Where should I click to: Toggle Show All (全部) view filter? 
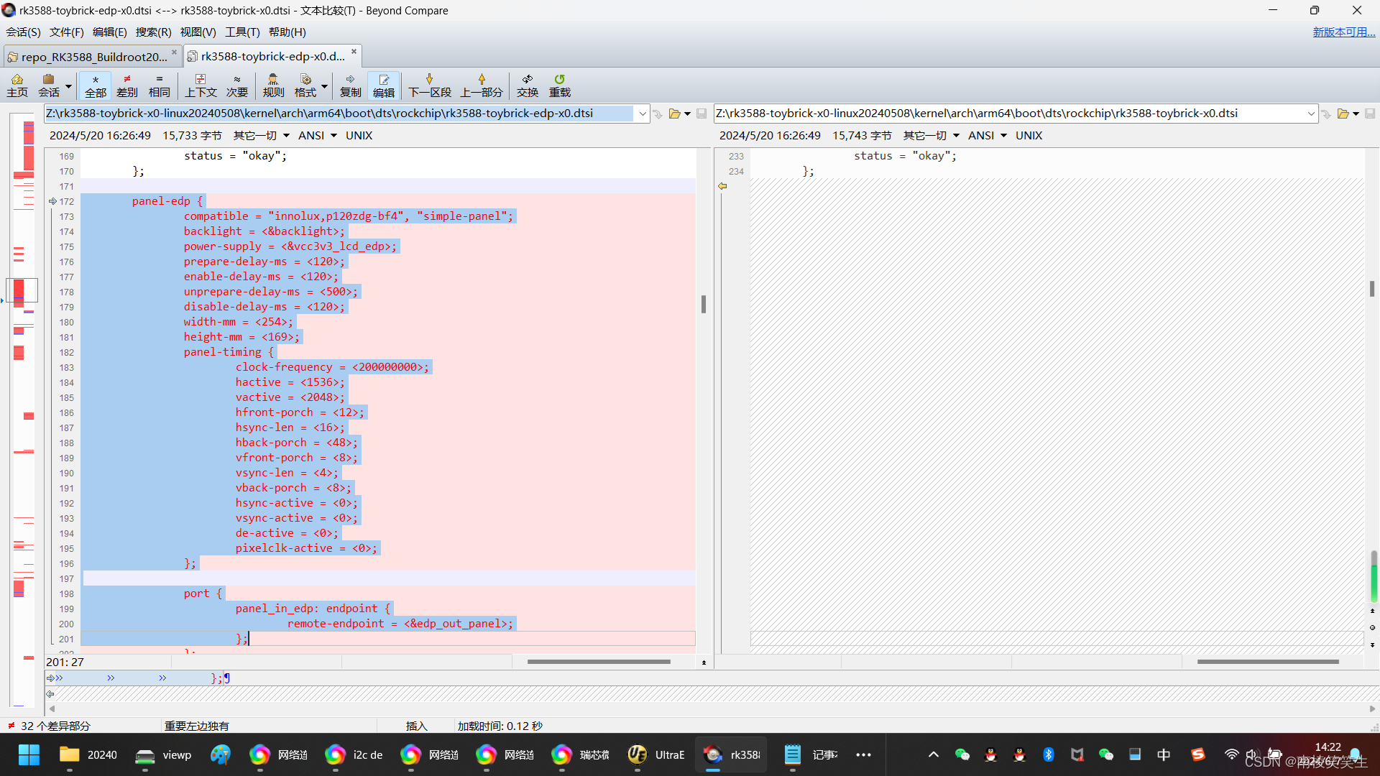click(x=95, y=85)
